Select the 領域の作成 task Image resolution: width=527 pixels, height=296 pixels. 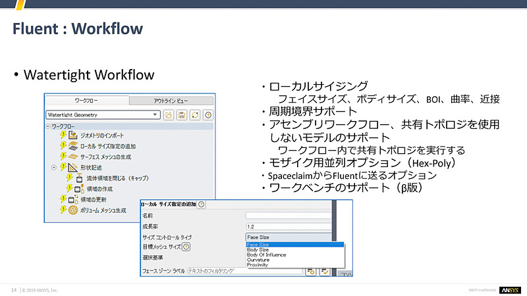coord(99,189)
